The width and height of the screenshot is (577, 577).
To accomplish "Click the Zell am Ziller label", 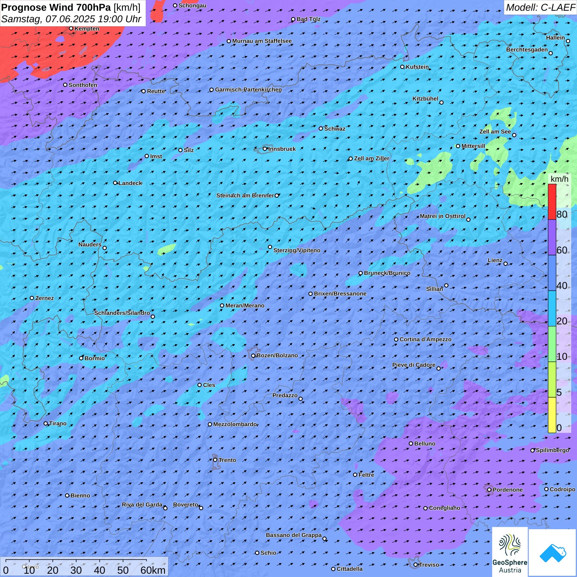I will pos(372,158).
